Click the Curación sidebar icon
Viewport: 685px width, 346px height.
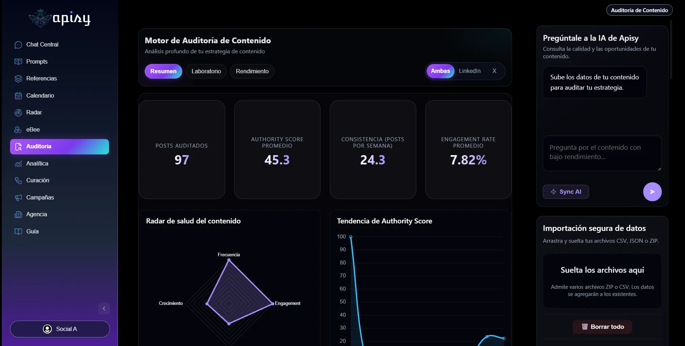tap(18, 181)
